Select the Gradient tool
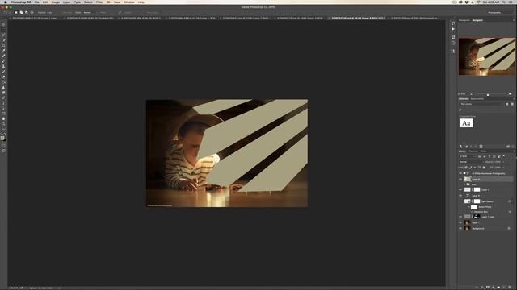517x290 pixels. [3, 82]
